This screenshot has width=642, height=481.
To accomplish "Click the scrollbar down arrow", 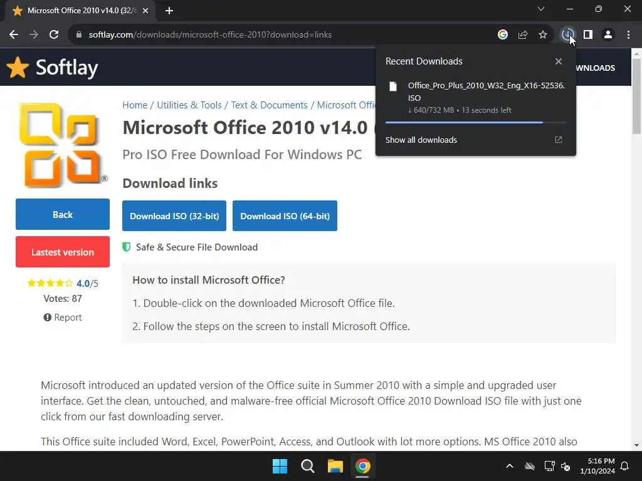I will (x=636, y=445).
